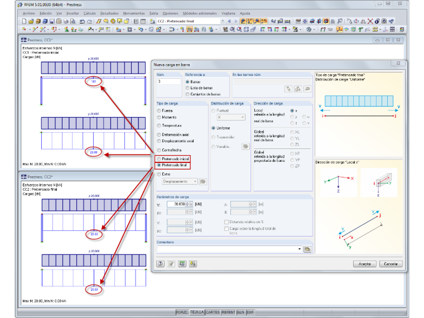The image size is (424, 318).
Task: Click the Cancelar button
Action: 391,264
